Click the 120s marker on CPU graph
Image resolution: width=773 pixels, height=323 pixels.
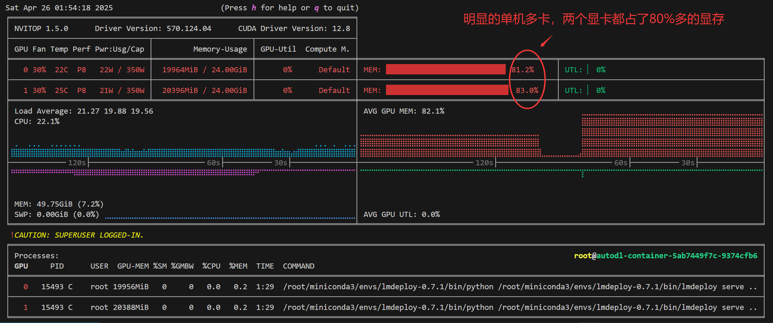(x=77, y=163)
